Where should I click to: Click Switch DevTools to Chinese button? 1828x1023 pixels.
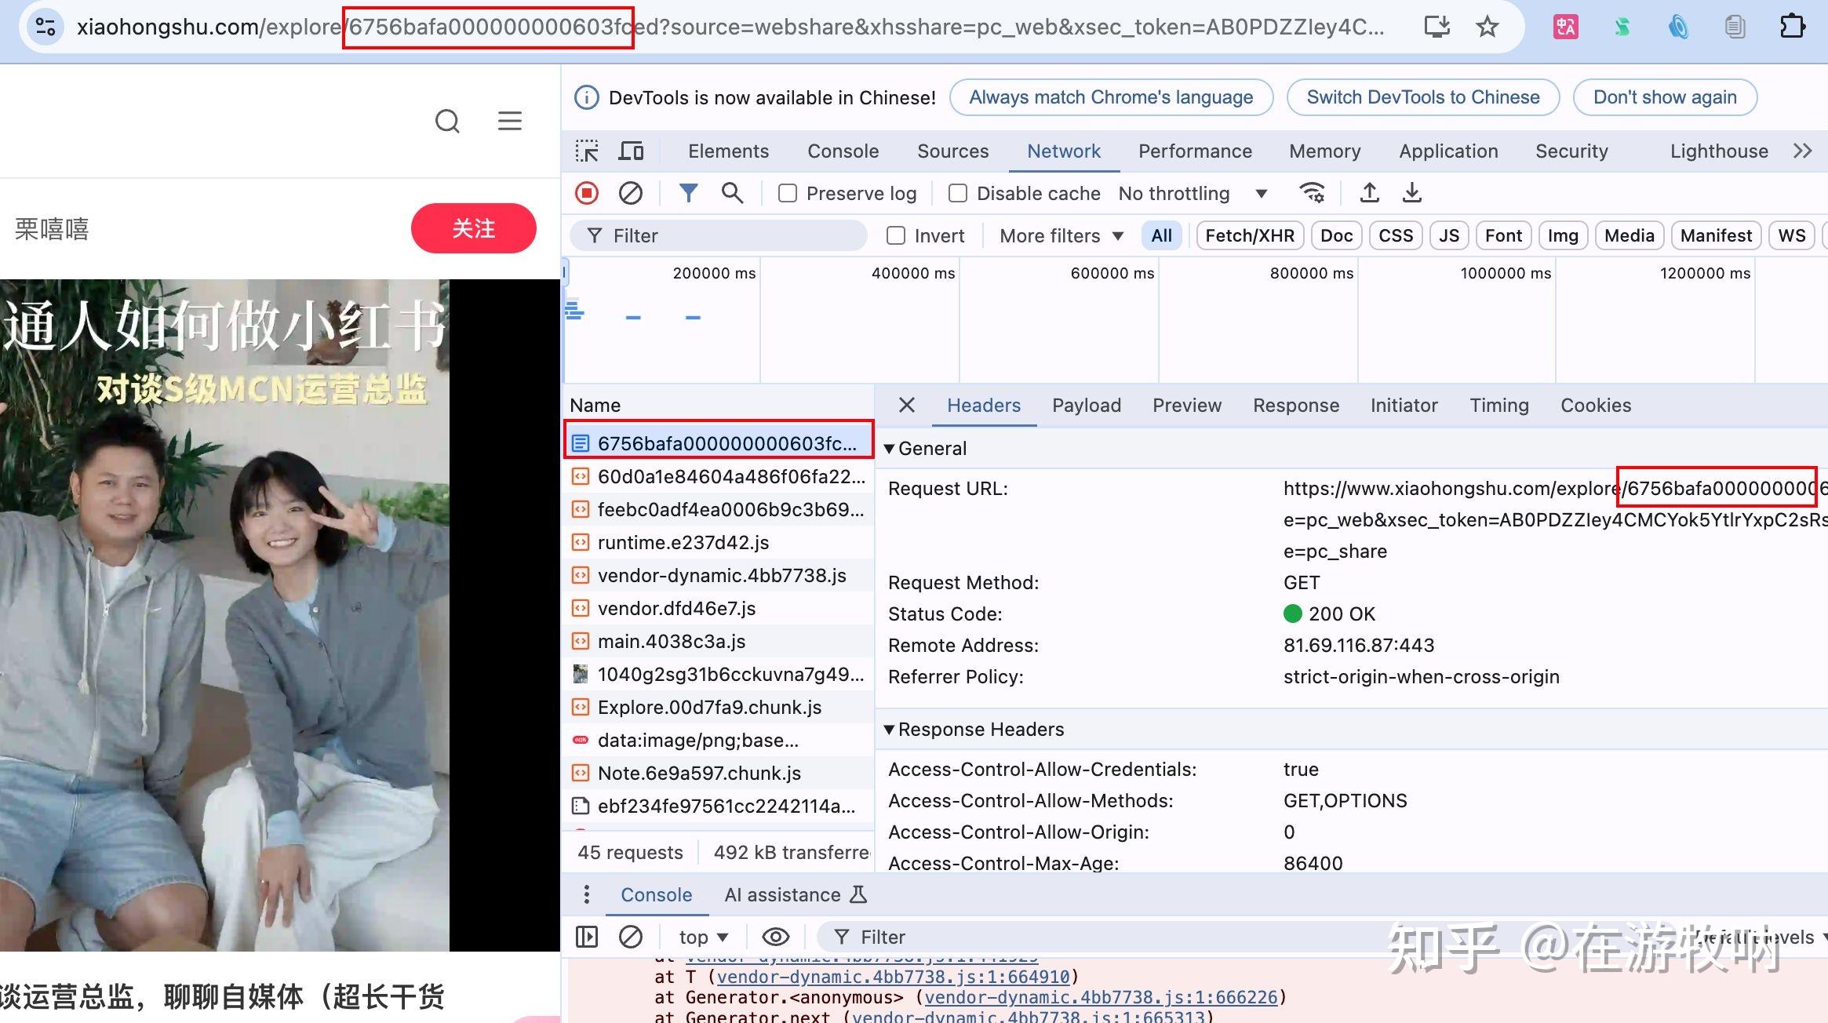pyautogui.click(x=1422, y=97)
